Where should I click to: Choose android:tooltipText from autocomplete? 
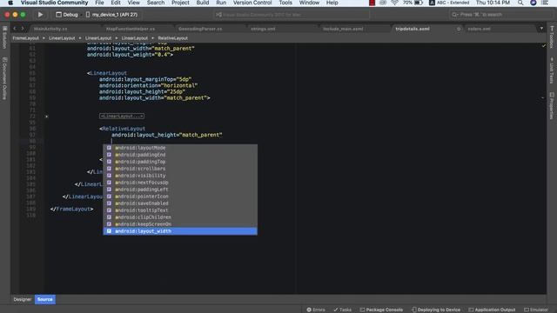coord(180,210)
